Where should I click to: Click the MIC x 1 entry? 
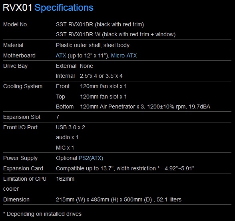pyautogui.click(x=65, y=148)
